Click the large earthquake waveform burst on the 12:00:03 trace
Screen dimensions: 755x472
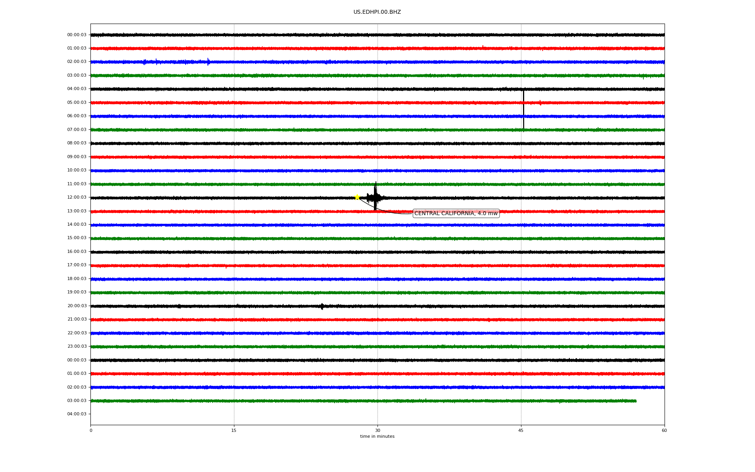[x=376, y=196]
